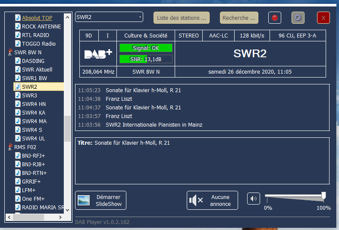Click the antenna icon beside RMS F02
This screenshot has height=230, width=339.
point(10,147)
